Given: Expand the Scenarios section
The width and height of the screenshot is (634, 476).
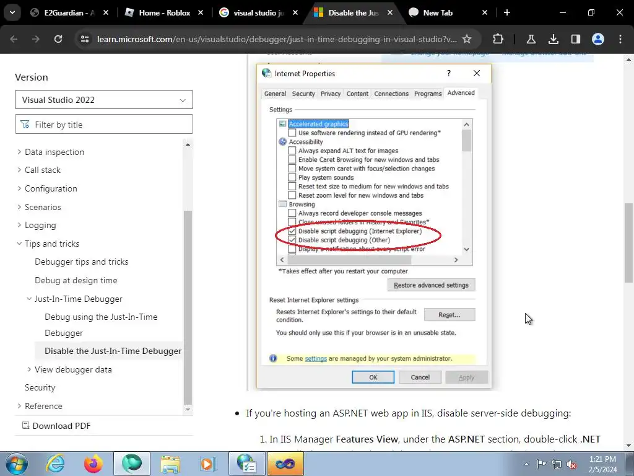Looking at the screenshot, I should point(19,207).
